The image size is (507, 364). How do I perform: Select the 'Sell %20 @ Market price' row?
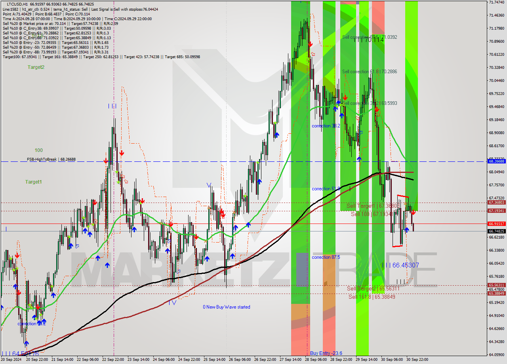tap(60, 23)
